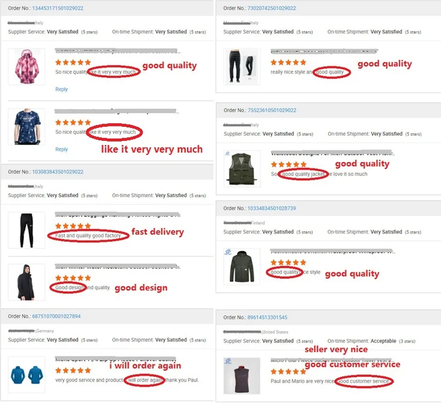The image size is (441, 405).
Task: Open order number 10334834501028739 link
Action: tap(272, 208)
